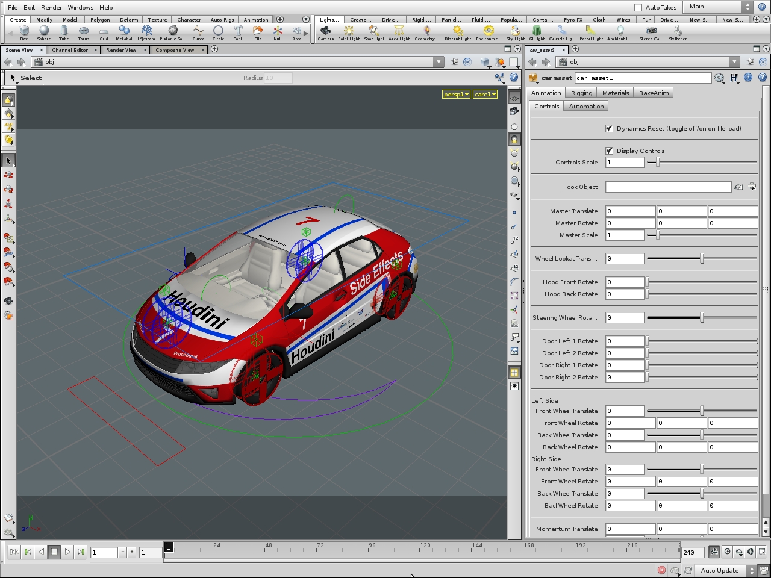The width and height of the screenshot is (771, 578).
Task: Open the cam1 camera dropdown
Action: 485,95
